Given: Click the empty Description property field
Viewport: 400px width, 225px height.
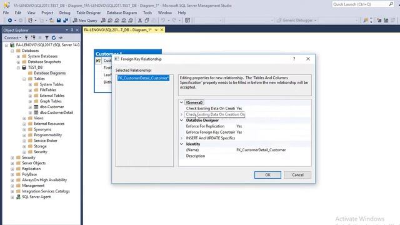Looking at the screenshot, I should pyautogui.click(x=273, y=156).
